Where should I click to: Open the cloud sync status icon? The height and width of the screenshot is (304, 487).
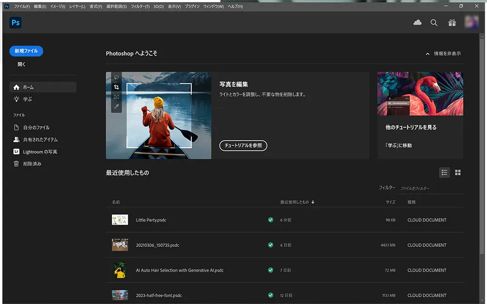point(417,22)
